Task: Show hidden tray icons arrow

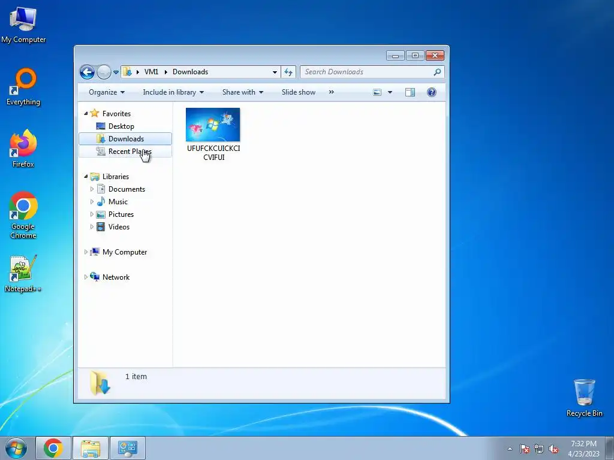Action: click(x=510, y=449)
